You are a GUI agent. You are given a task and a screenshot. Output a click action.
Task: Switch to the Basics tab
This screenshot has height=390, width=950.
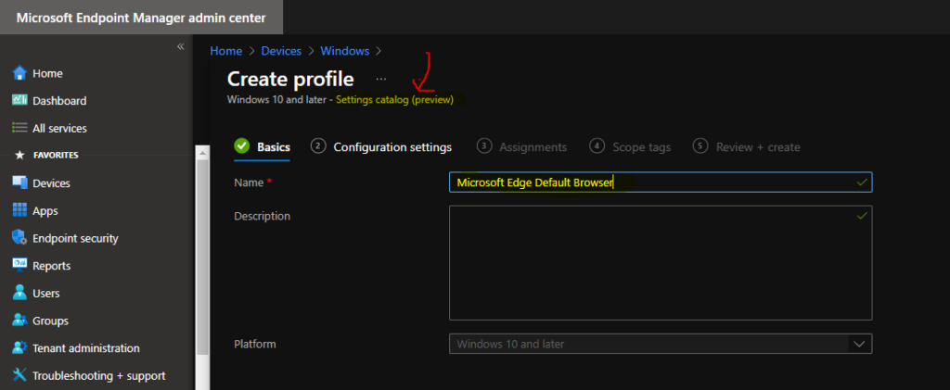pyautogui.click(x=263, y=147)
